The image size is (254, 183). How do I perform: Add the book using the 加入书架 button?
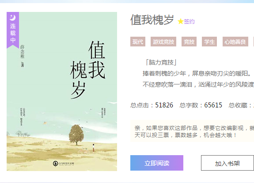click(x=227, y=163)
